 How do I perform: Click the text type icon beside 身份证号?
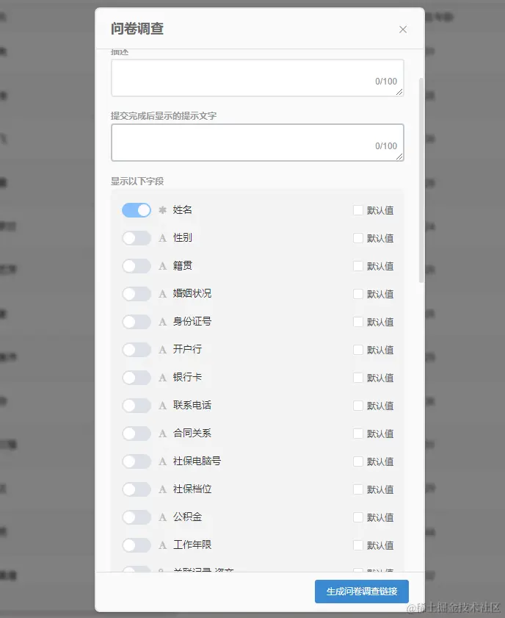pos(162,322)
